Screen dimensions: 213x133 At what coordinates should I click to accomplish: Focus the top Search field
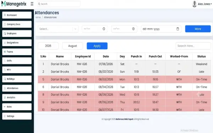coord(59,4)
